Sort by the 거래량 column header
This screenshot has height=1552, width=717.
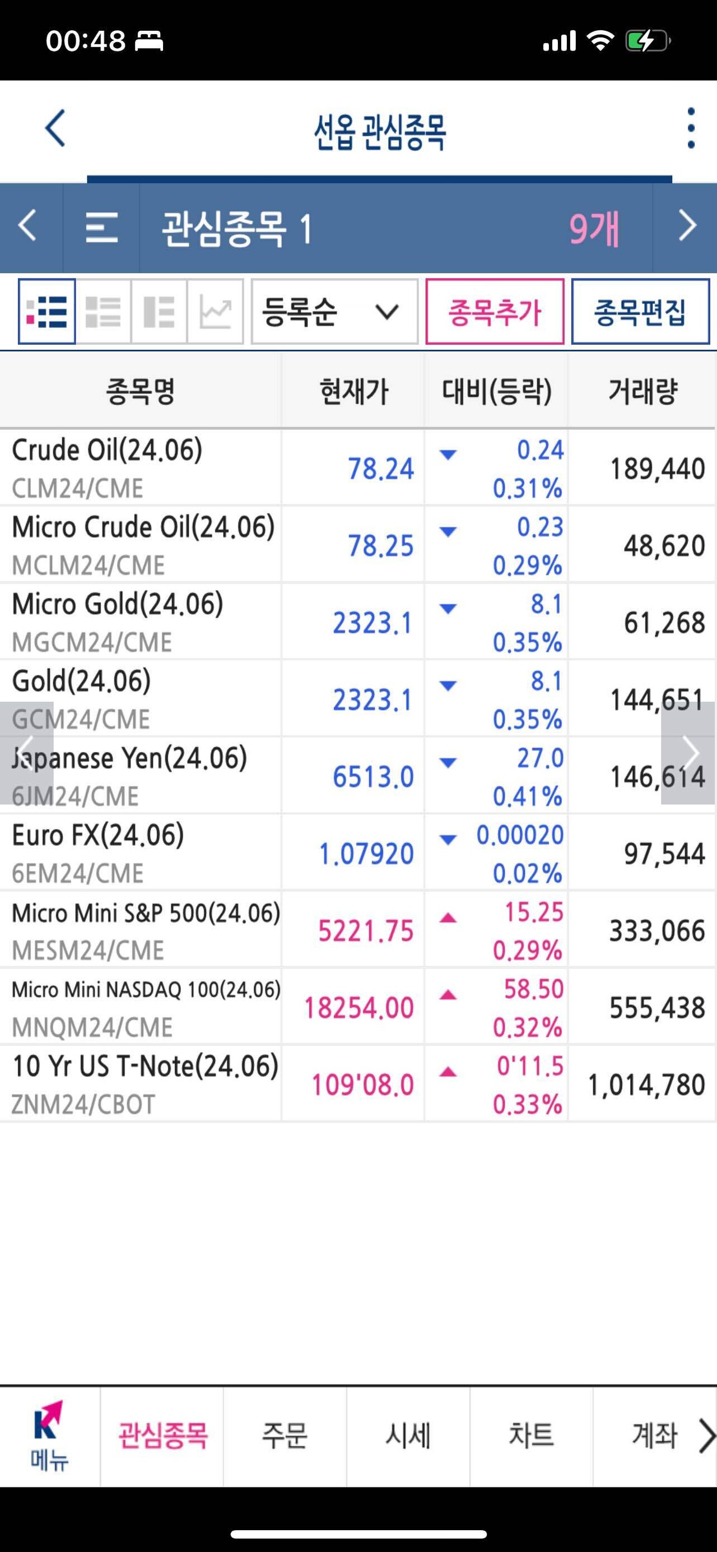(642, 391)
